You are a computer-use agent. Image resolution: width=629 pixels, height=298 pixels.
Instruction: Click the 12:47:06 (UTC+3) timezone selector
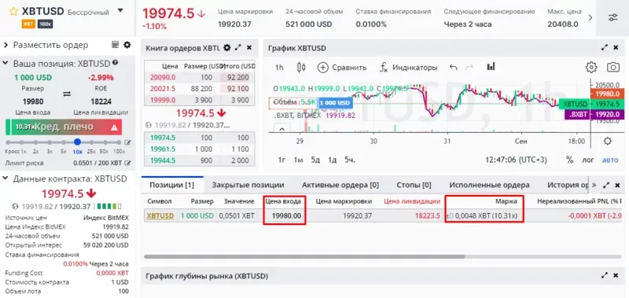517,160
